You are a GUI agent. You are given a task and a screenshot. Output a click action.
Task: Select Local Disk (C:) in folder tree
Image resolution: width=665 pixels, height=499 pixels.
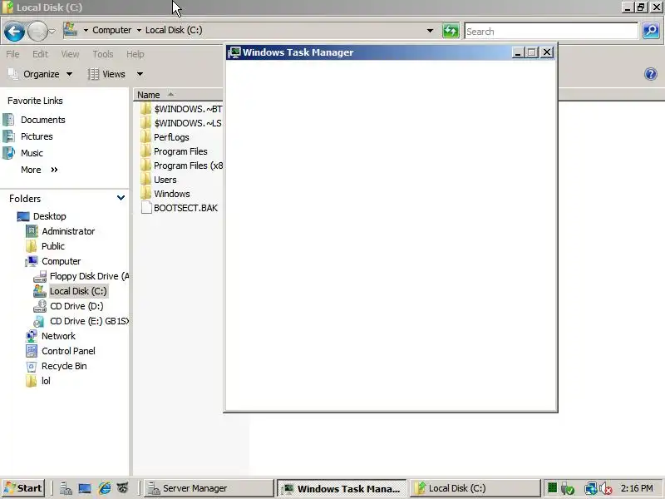click(x=78, y=291)
